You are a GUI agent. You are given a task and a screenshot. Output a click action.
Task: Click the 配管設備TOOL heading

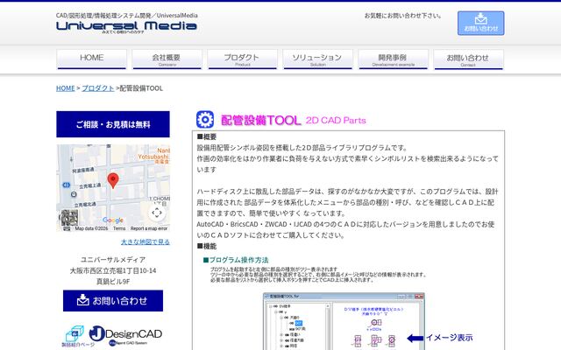(x=261, y=121)
